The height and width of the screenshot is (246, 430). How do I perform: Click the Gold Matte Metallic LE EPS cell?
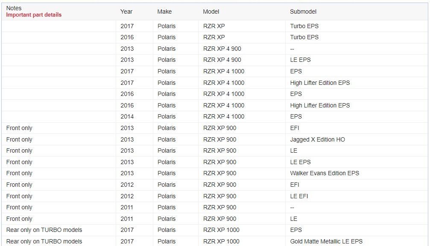[x=326, y=241]
